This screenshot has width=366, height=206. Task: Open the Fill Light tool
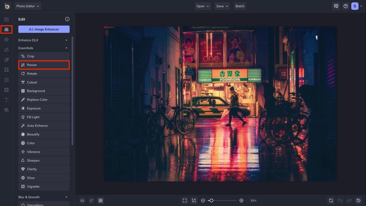44,117
